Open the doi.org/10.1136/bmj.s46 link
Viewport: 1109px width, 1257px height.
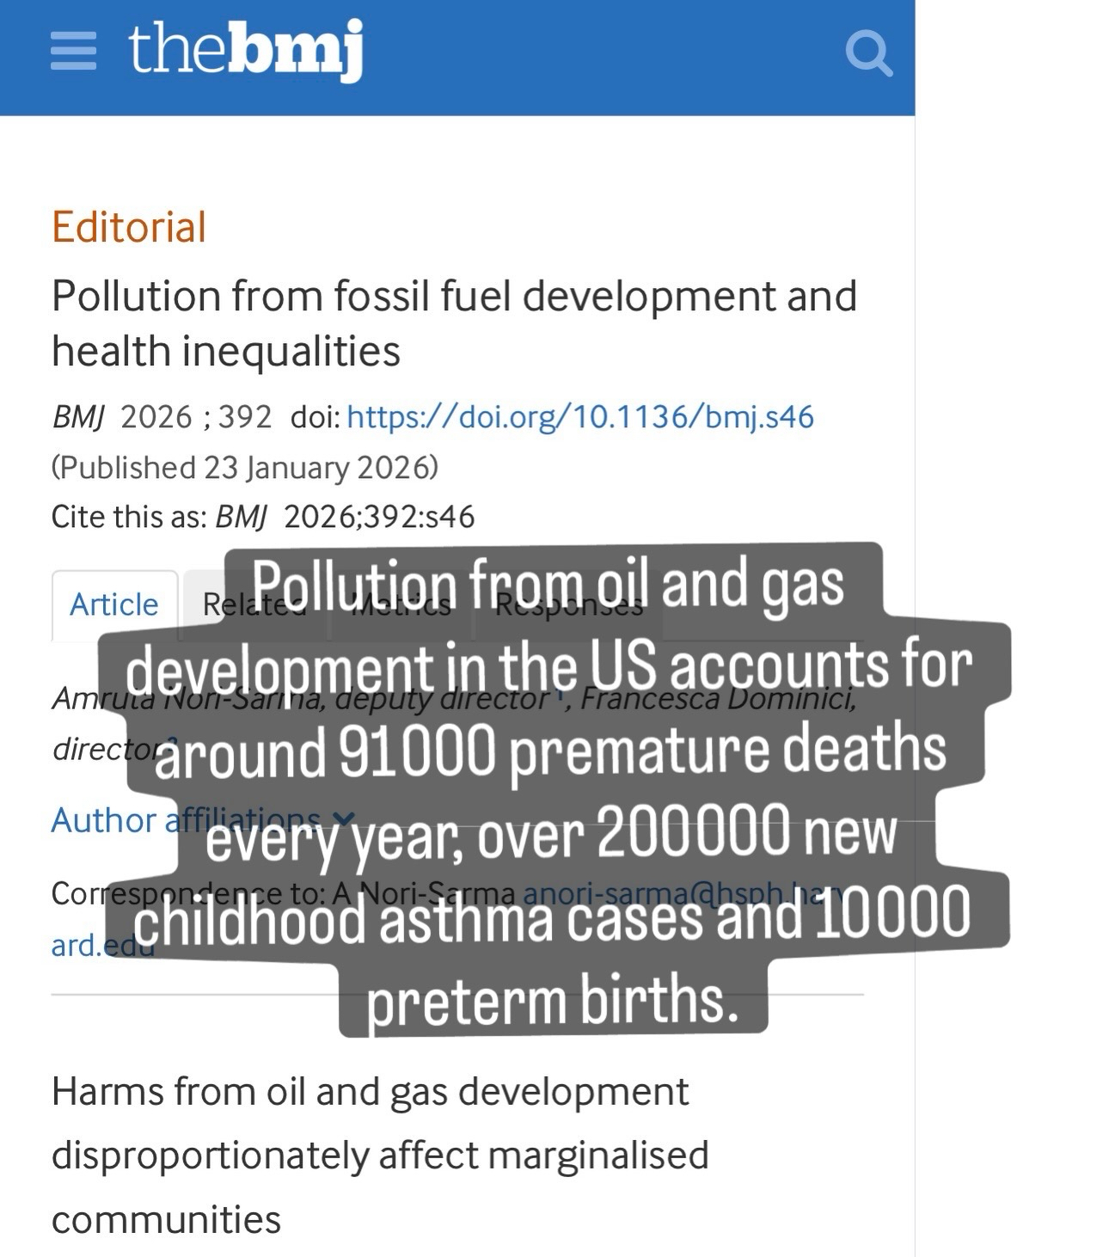click(580, 417)
